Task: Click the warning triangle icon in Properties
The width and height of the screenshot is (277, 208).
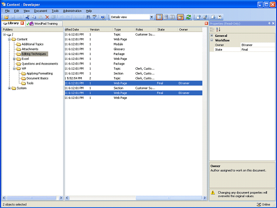Action: pos(213,192)
